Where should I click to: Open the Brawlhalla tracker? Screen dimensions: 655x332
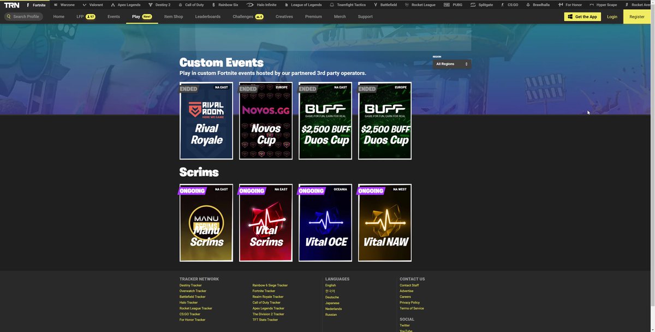coord(538,4)
